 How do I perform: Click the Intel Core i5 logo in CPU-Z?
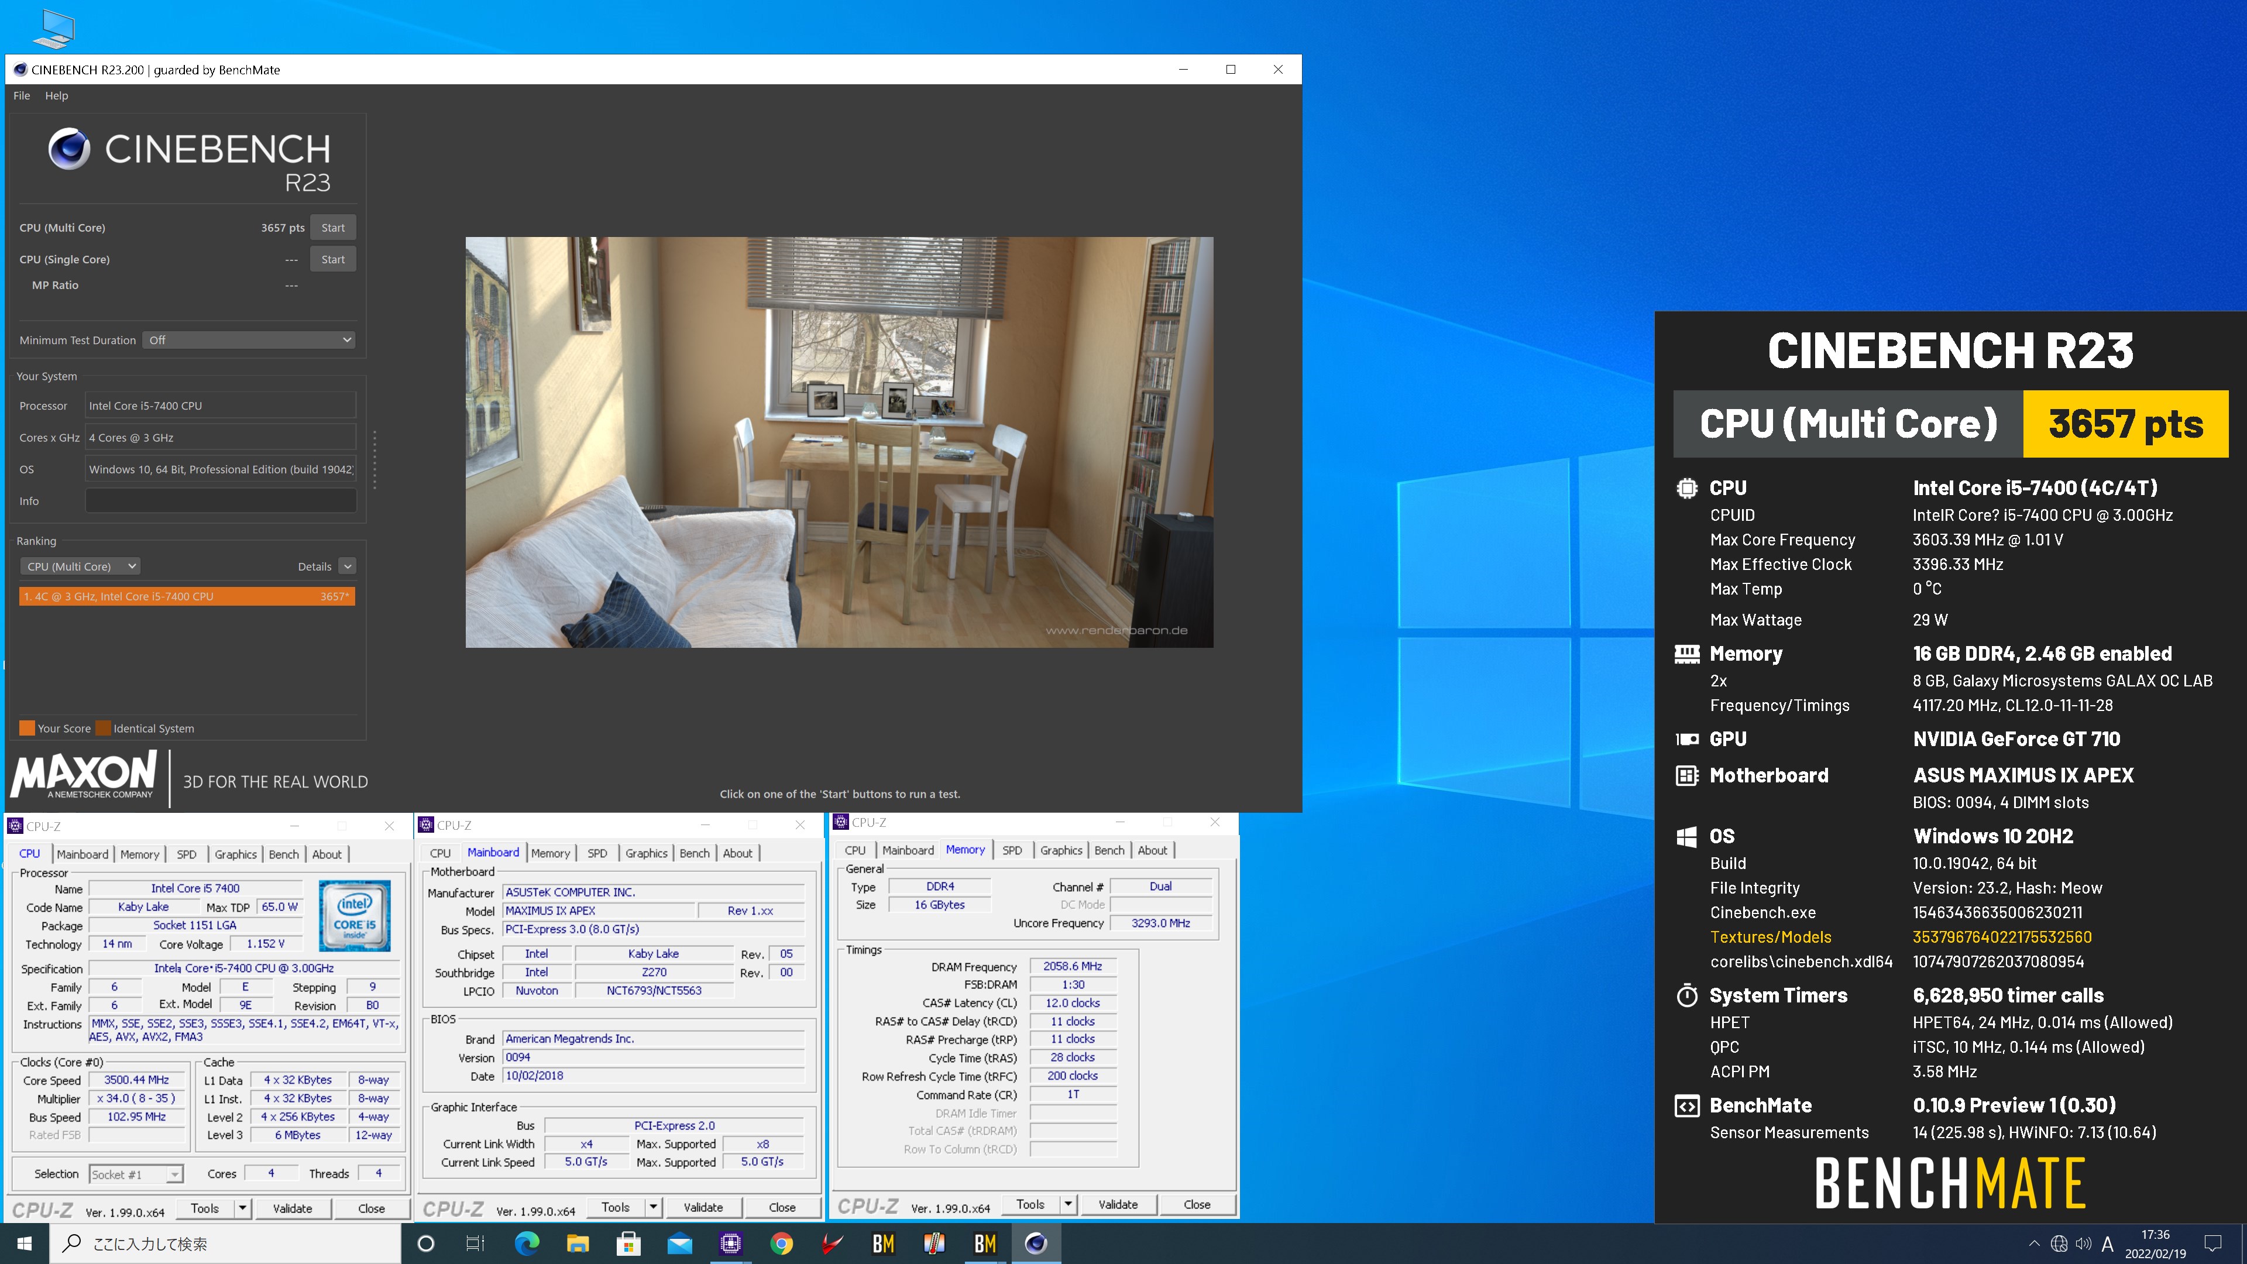[354, 915]
